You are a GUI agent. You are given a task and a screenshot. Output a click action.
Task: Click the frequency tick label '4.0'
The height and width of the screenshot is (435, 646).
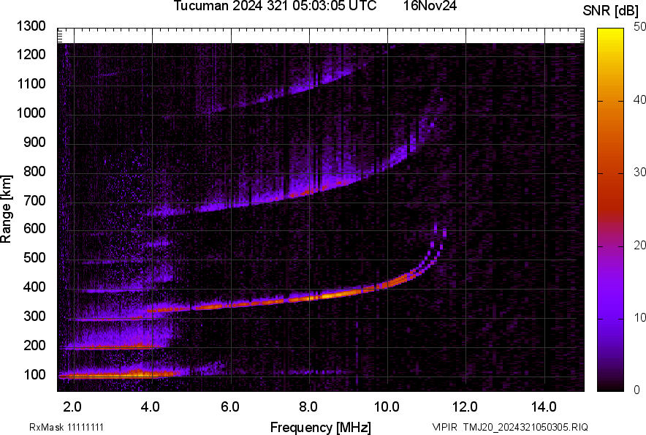click(x=151, y=407)
